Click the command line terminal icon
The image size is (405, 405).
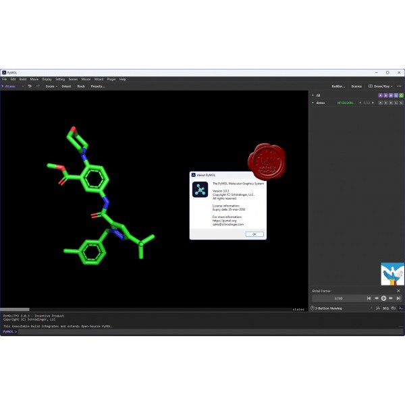(x=400, y=308)
